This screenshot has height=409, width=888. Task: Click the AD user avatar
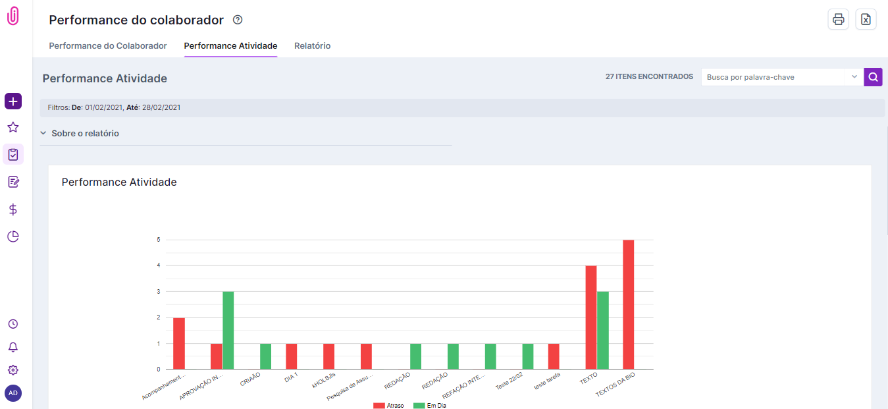(x=13, y=393)
